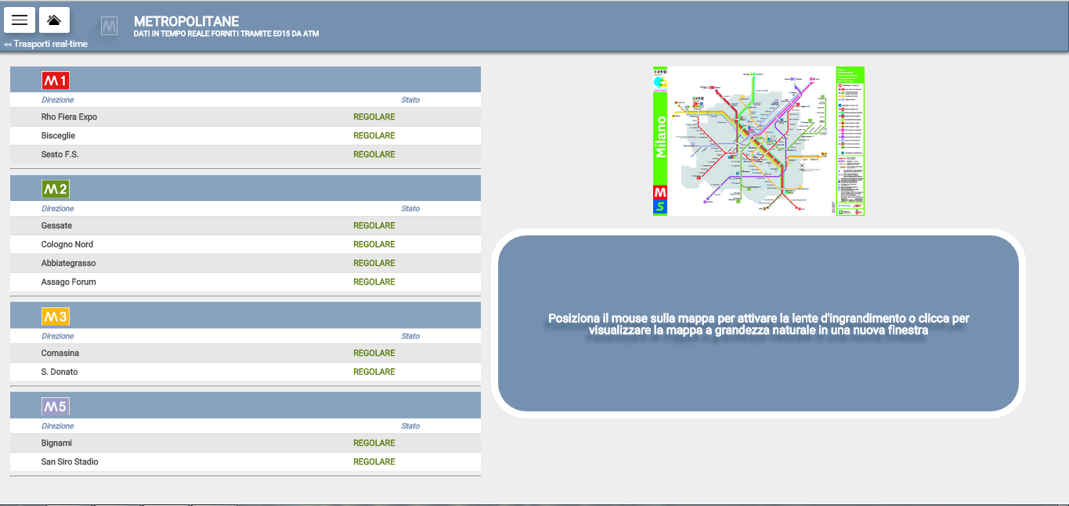Viewport: 1069px width, 506px height.
Task: Select the Rho Fiera Expo direction row
Action: tap(69, 117)
